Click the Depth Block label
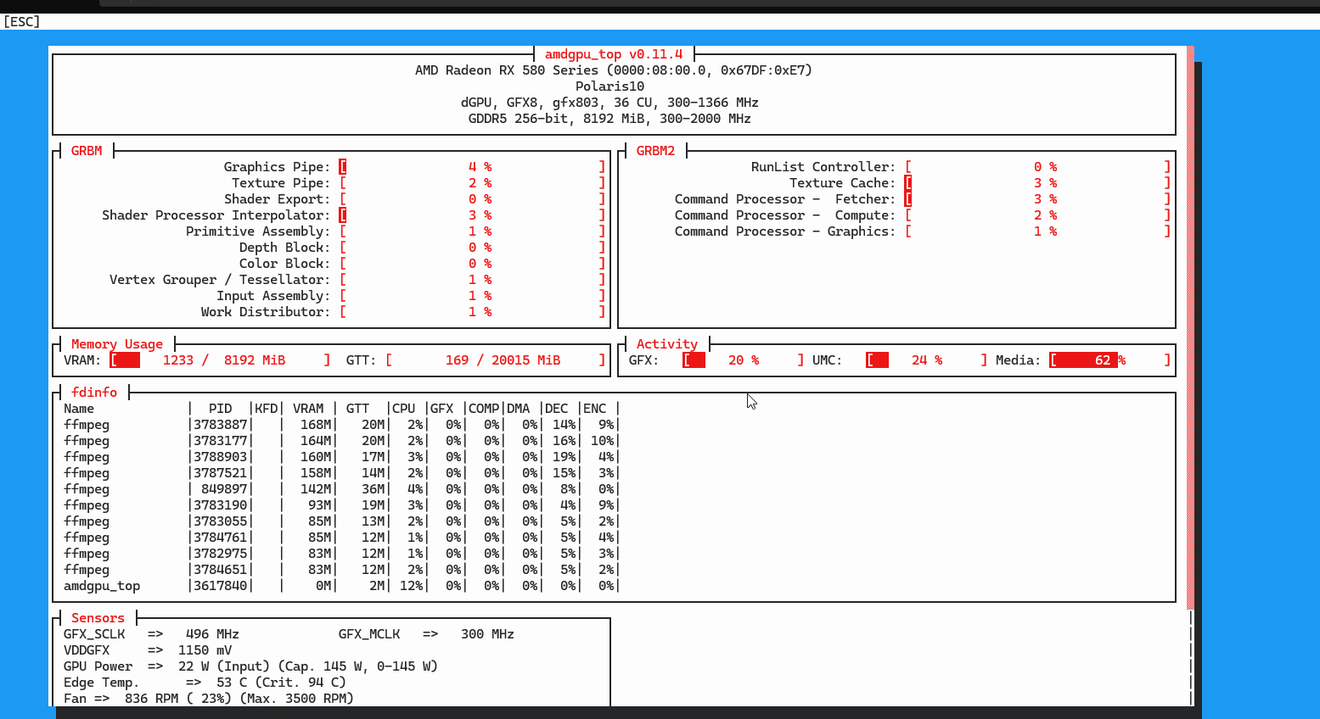1320x719 pixels. tap(284, 248)
